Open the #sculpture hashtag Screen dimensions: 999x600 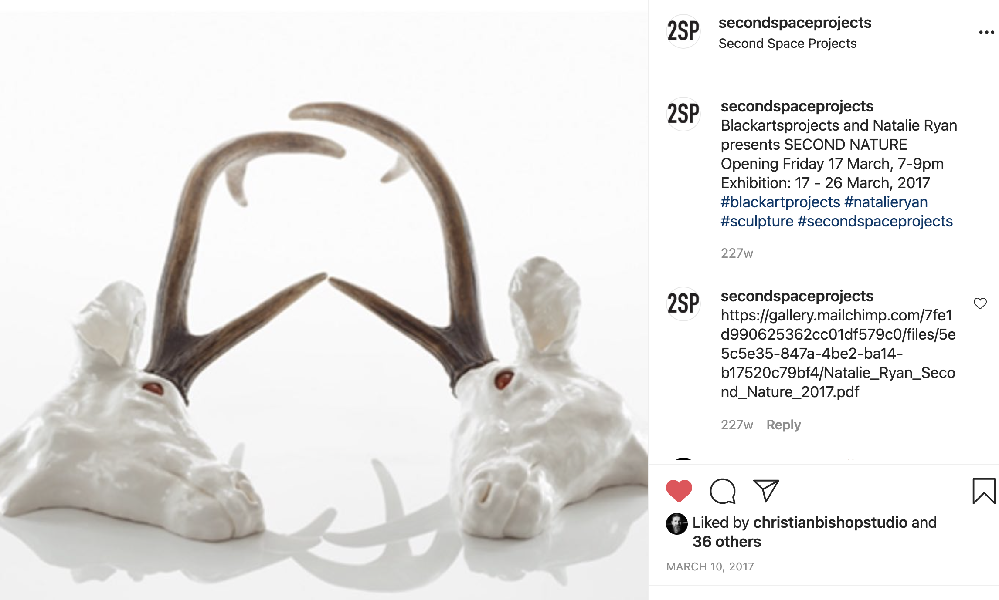pyautogui.click(x=757, y=221)
